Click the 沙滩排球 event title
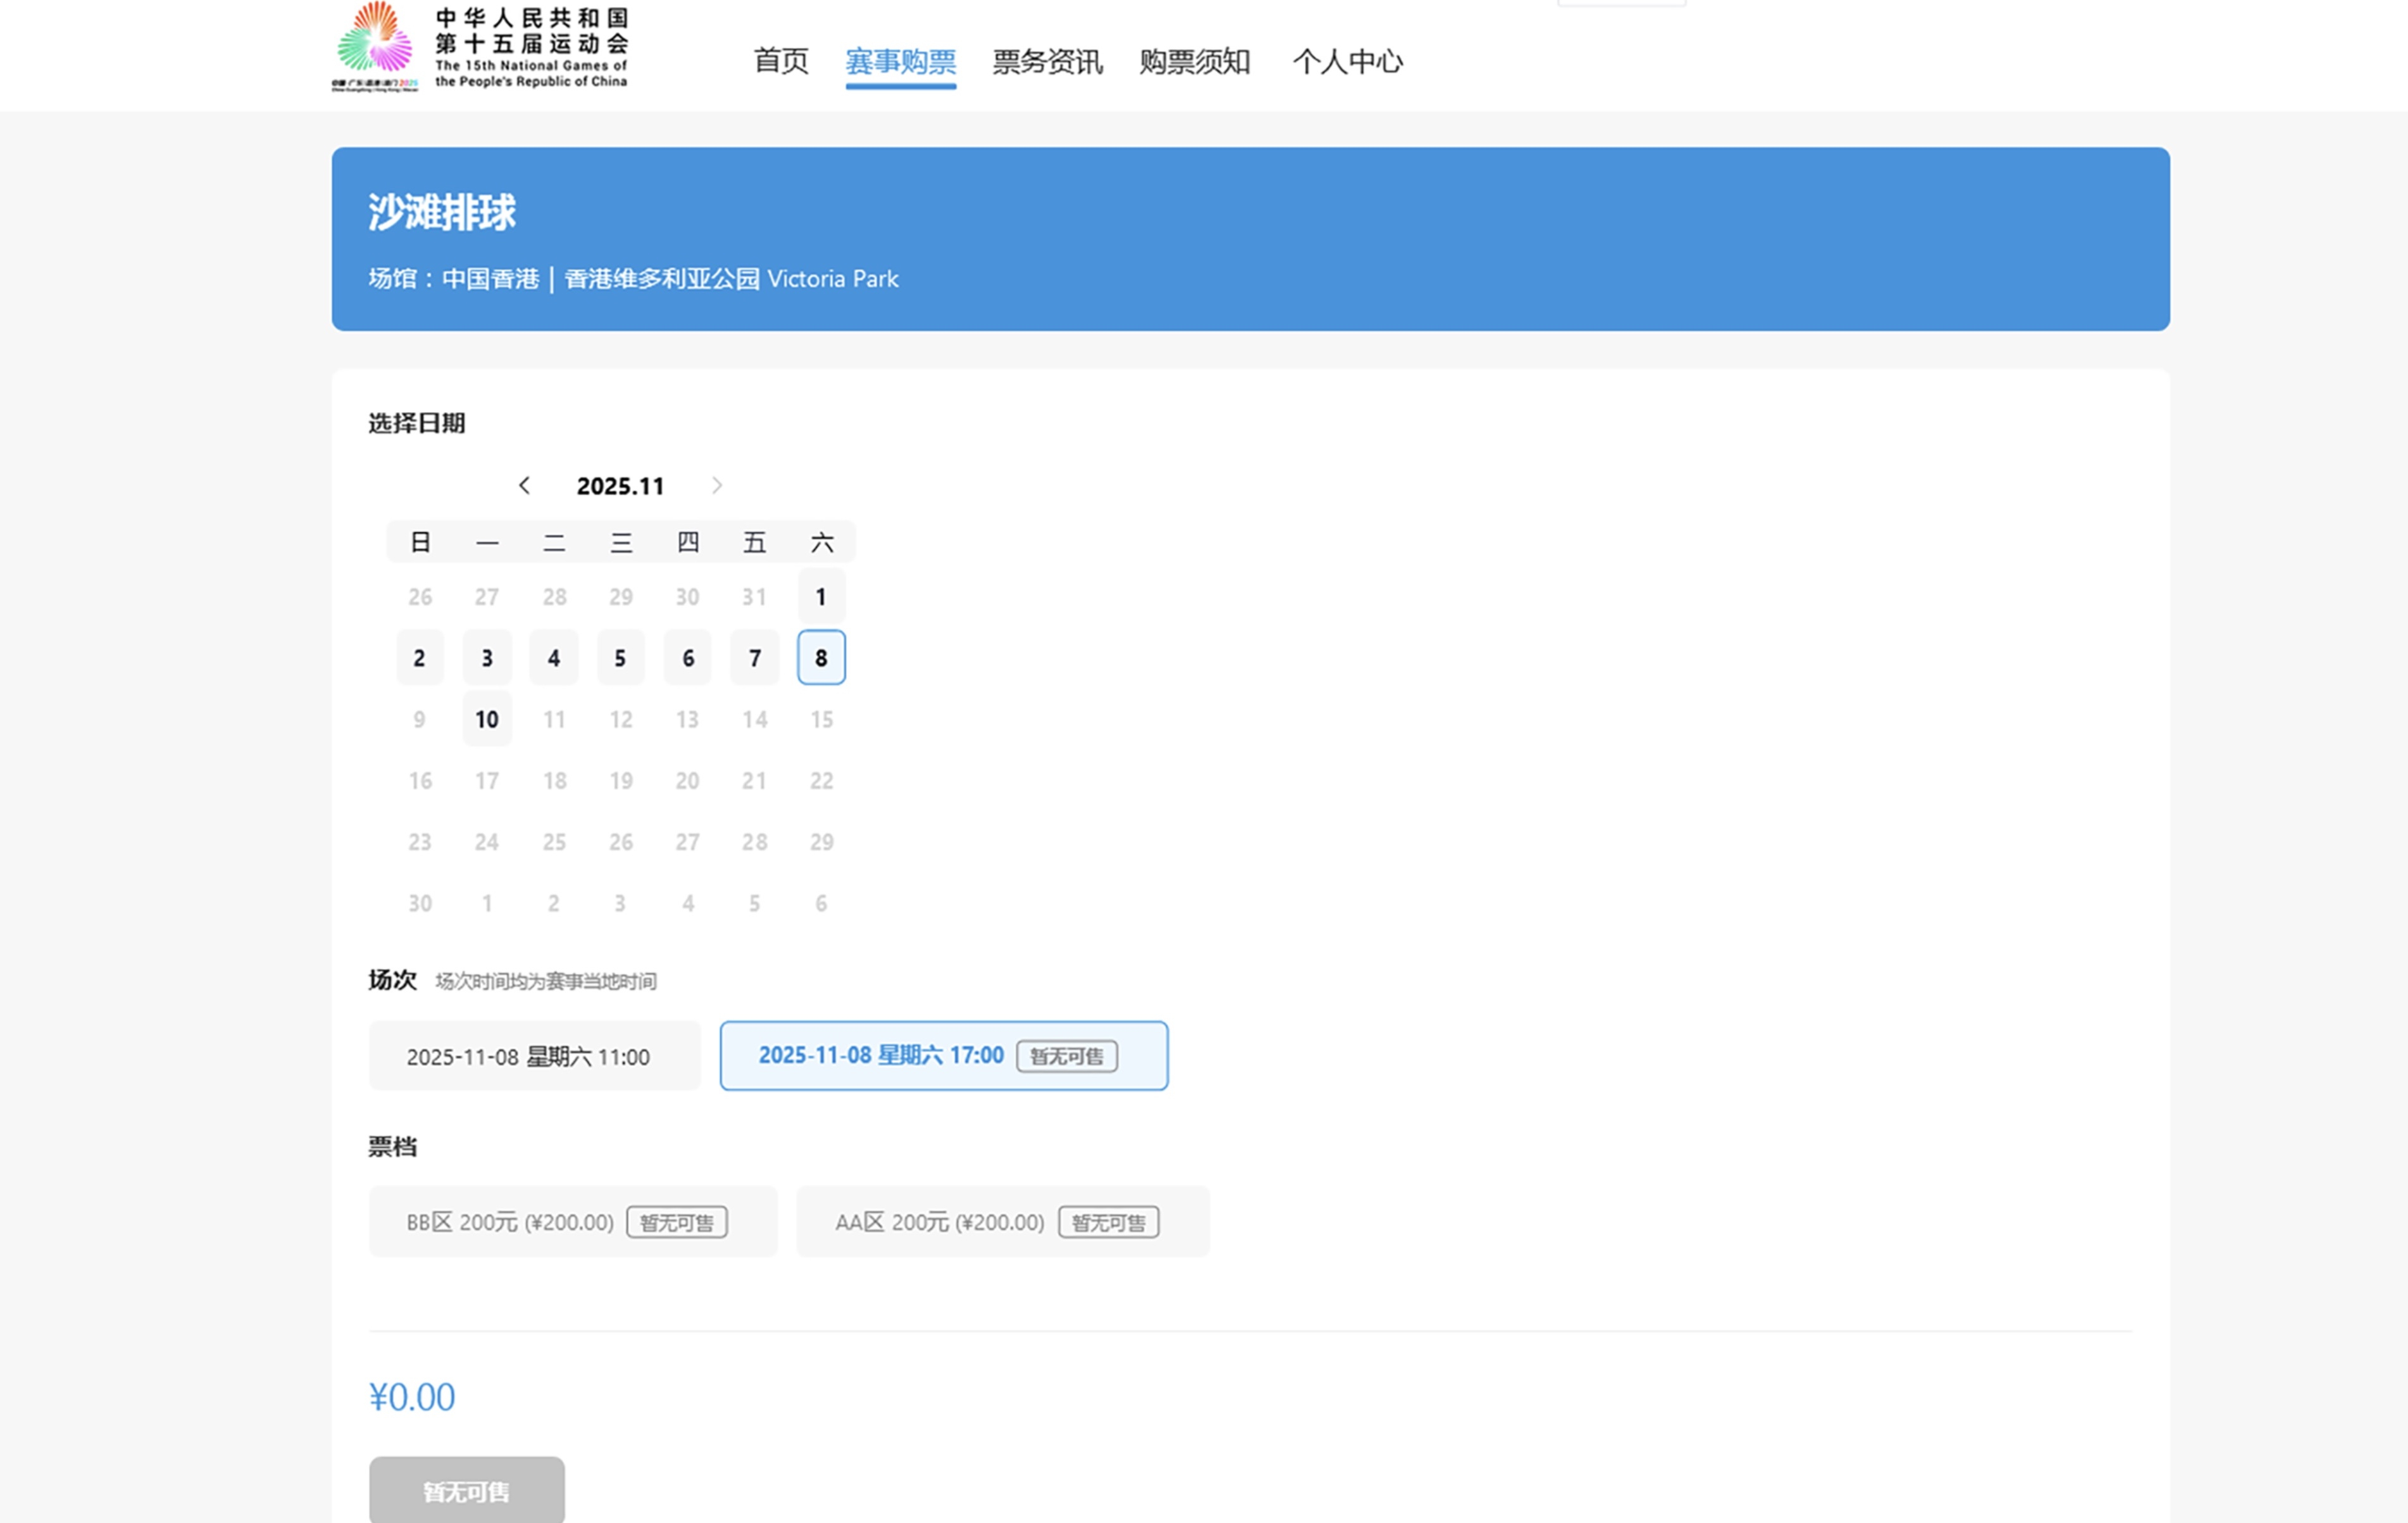Screen dimensions: 2408x1523 click(442, 212)
